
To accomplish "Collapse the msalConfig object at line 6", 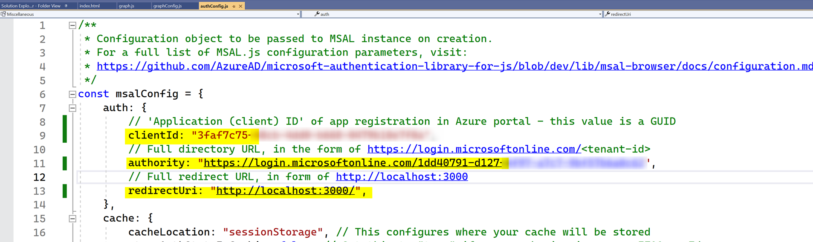I will coord(72,94).
